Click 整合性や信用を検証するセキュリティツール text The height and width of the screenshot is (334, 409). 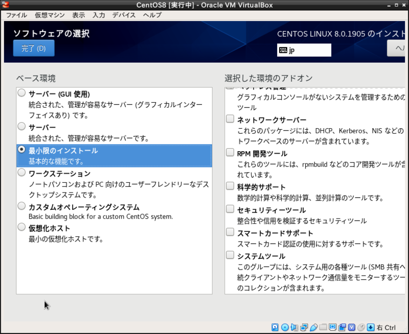click(x=302, y=221)
